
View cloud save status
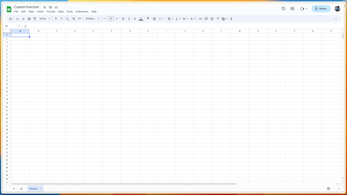pyautogui.click(x=56, y=7)
